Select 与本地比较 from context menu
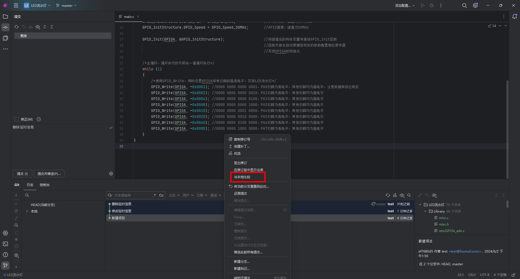520x279 pixels. click(x=242, y=177)
